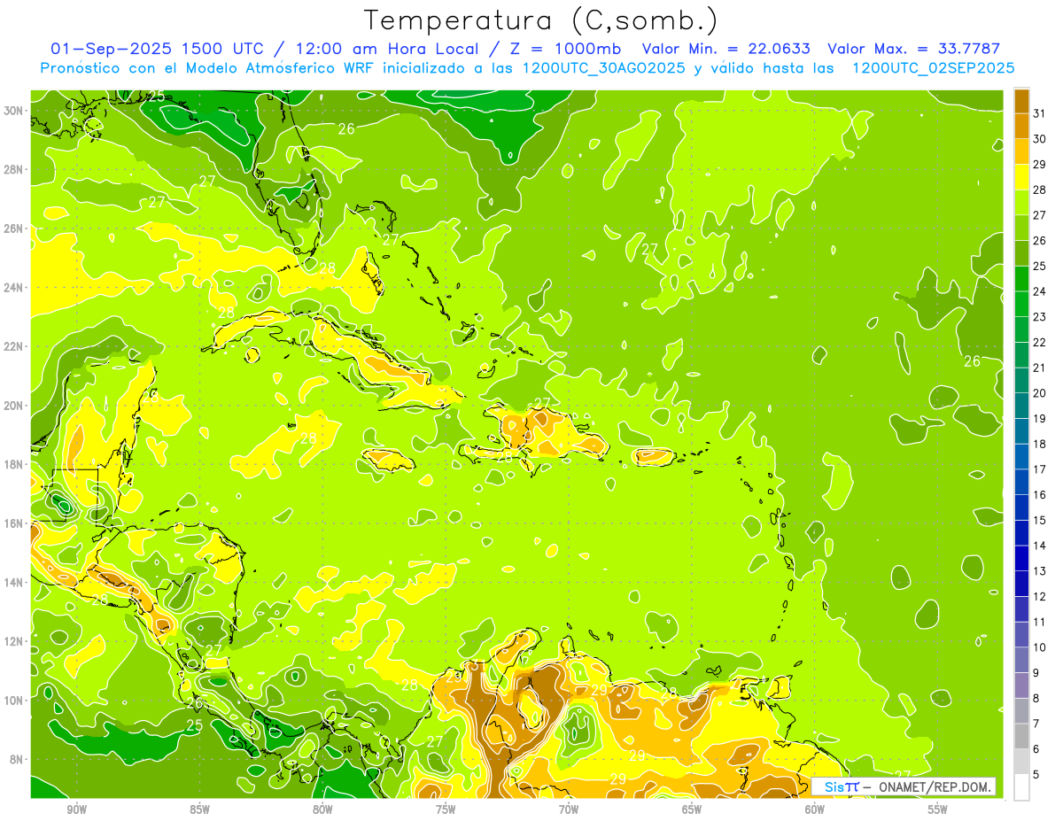Select "Valor Max. = 33.7787" text
Screen dimensions: 1063x821
[x=913, y=49]
